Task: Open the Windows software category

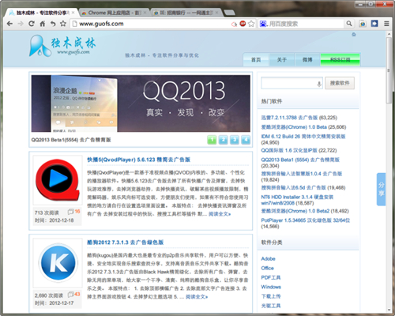Action: click(x=271, y=287)
